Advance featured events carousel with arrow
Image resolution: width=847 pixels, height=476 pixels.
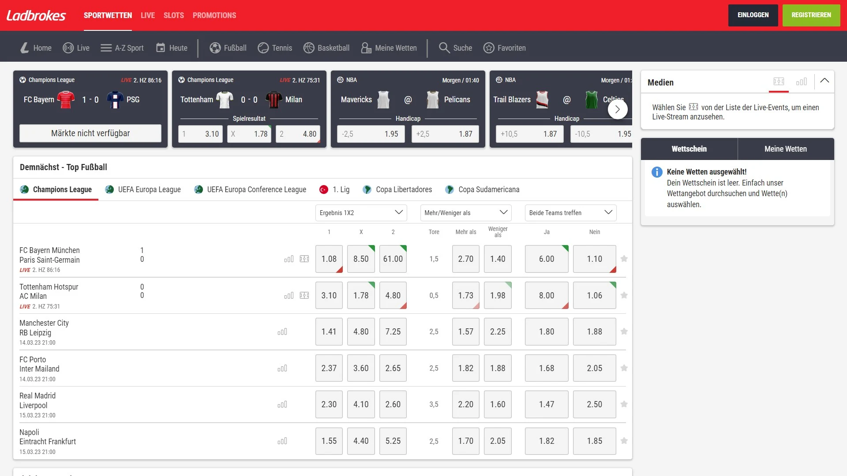(x=618, y=109)
